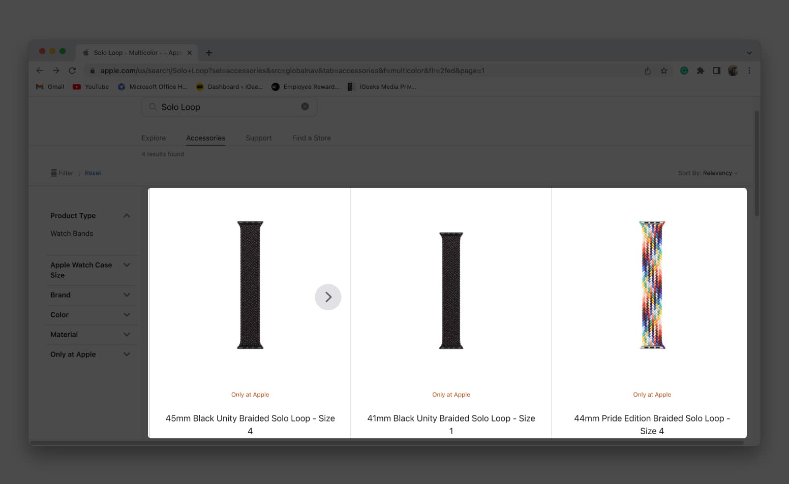Open a new tab with the plus icon

point(208,53)
